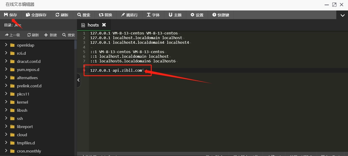Open Jump to line (跳转行)
The width and height of the screenshot is (348, 156).
pos(129,15)
